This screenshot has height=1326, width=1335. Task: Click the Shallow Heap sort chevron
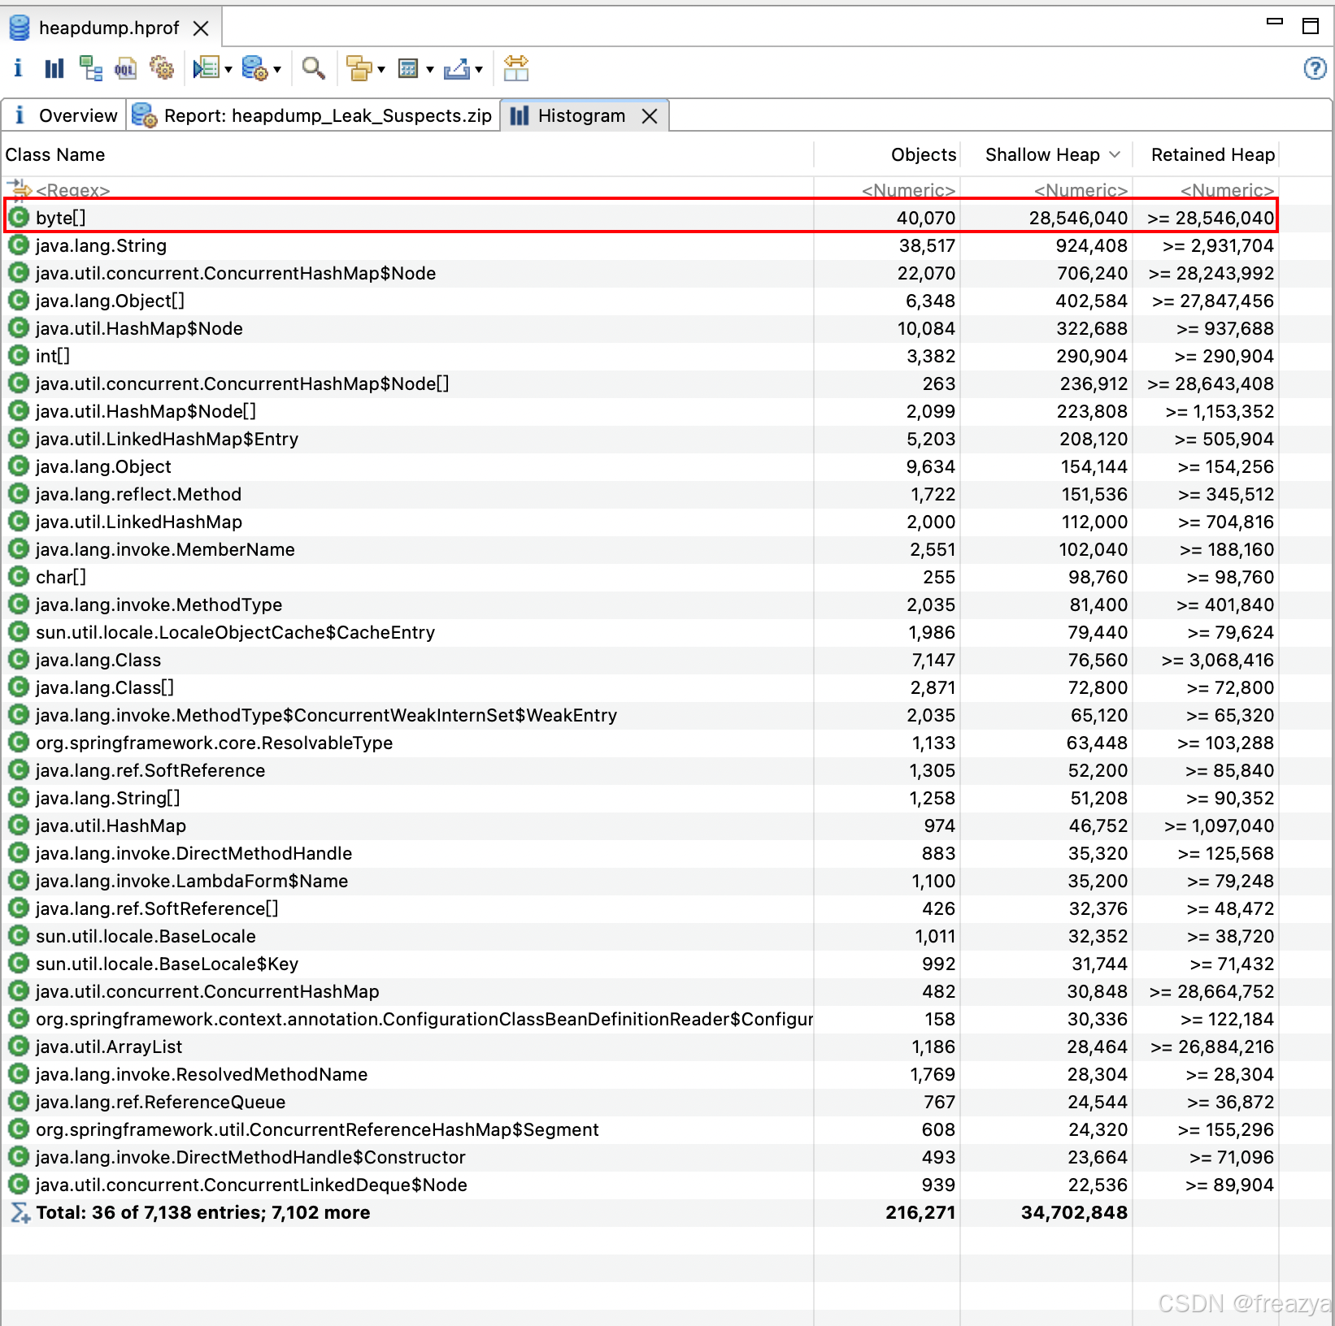pos(1115,154)
